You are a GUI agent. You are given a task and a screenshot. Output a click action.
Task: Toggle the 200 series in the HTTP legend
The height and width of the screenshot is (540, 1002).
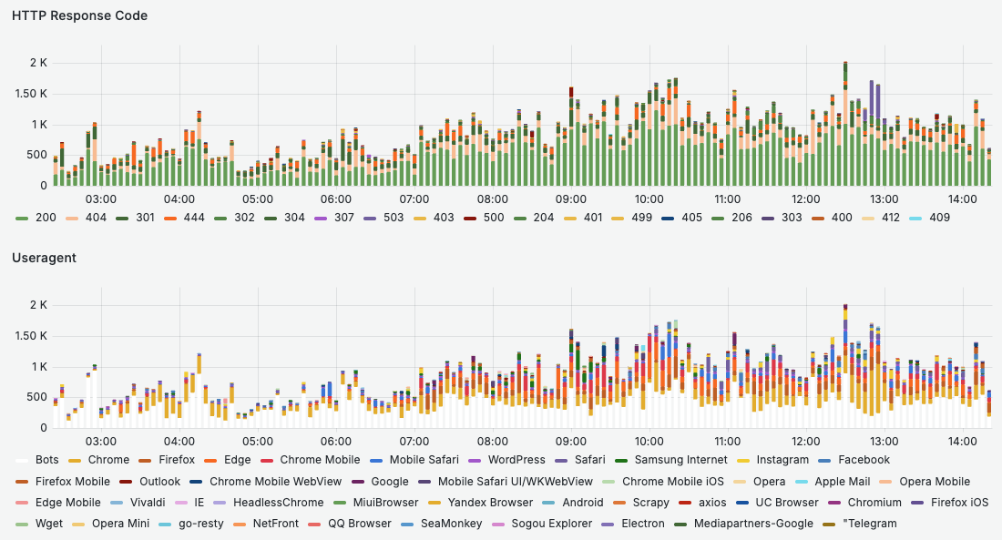(x=45, y=219)
